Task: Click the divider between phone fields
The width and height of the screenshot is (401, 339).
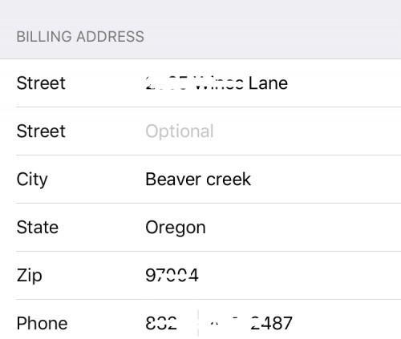Action: [198, 323]
